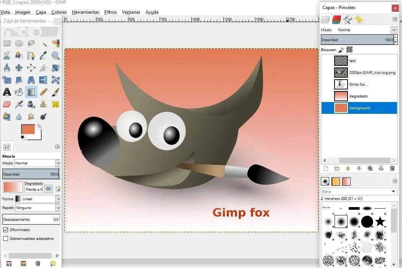Select the Ellipse Select tool
This screenshot has height=268, width=402.
pyautogui.click(x=19, y=43)
